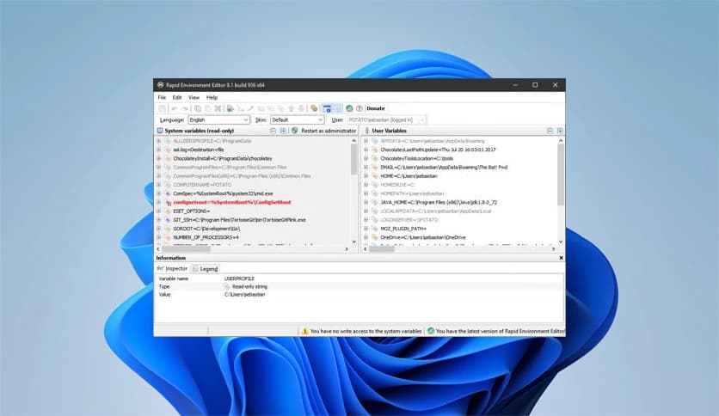Select the LOGONSERVER variable row
Viewport: 719px width, 416px height.
tap(409, 220)
